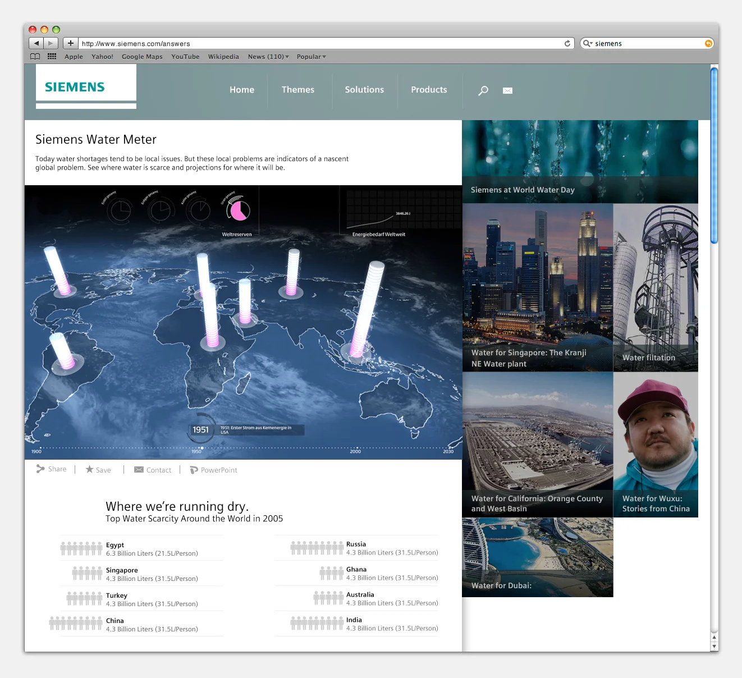Add a bookmark with the plus button
The image size is (742, 678).
(x=70, y=43)
